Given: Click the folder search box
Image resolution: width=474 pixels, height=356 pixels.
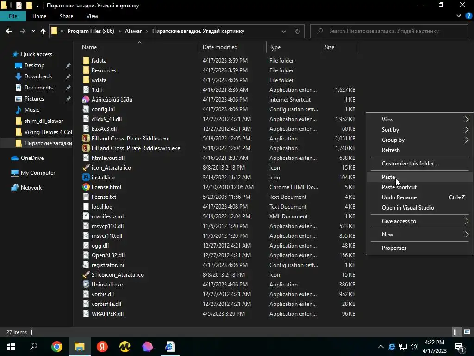Looking at the screenshot, I should tap(389, 31).
